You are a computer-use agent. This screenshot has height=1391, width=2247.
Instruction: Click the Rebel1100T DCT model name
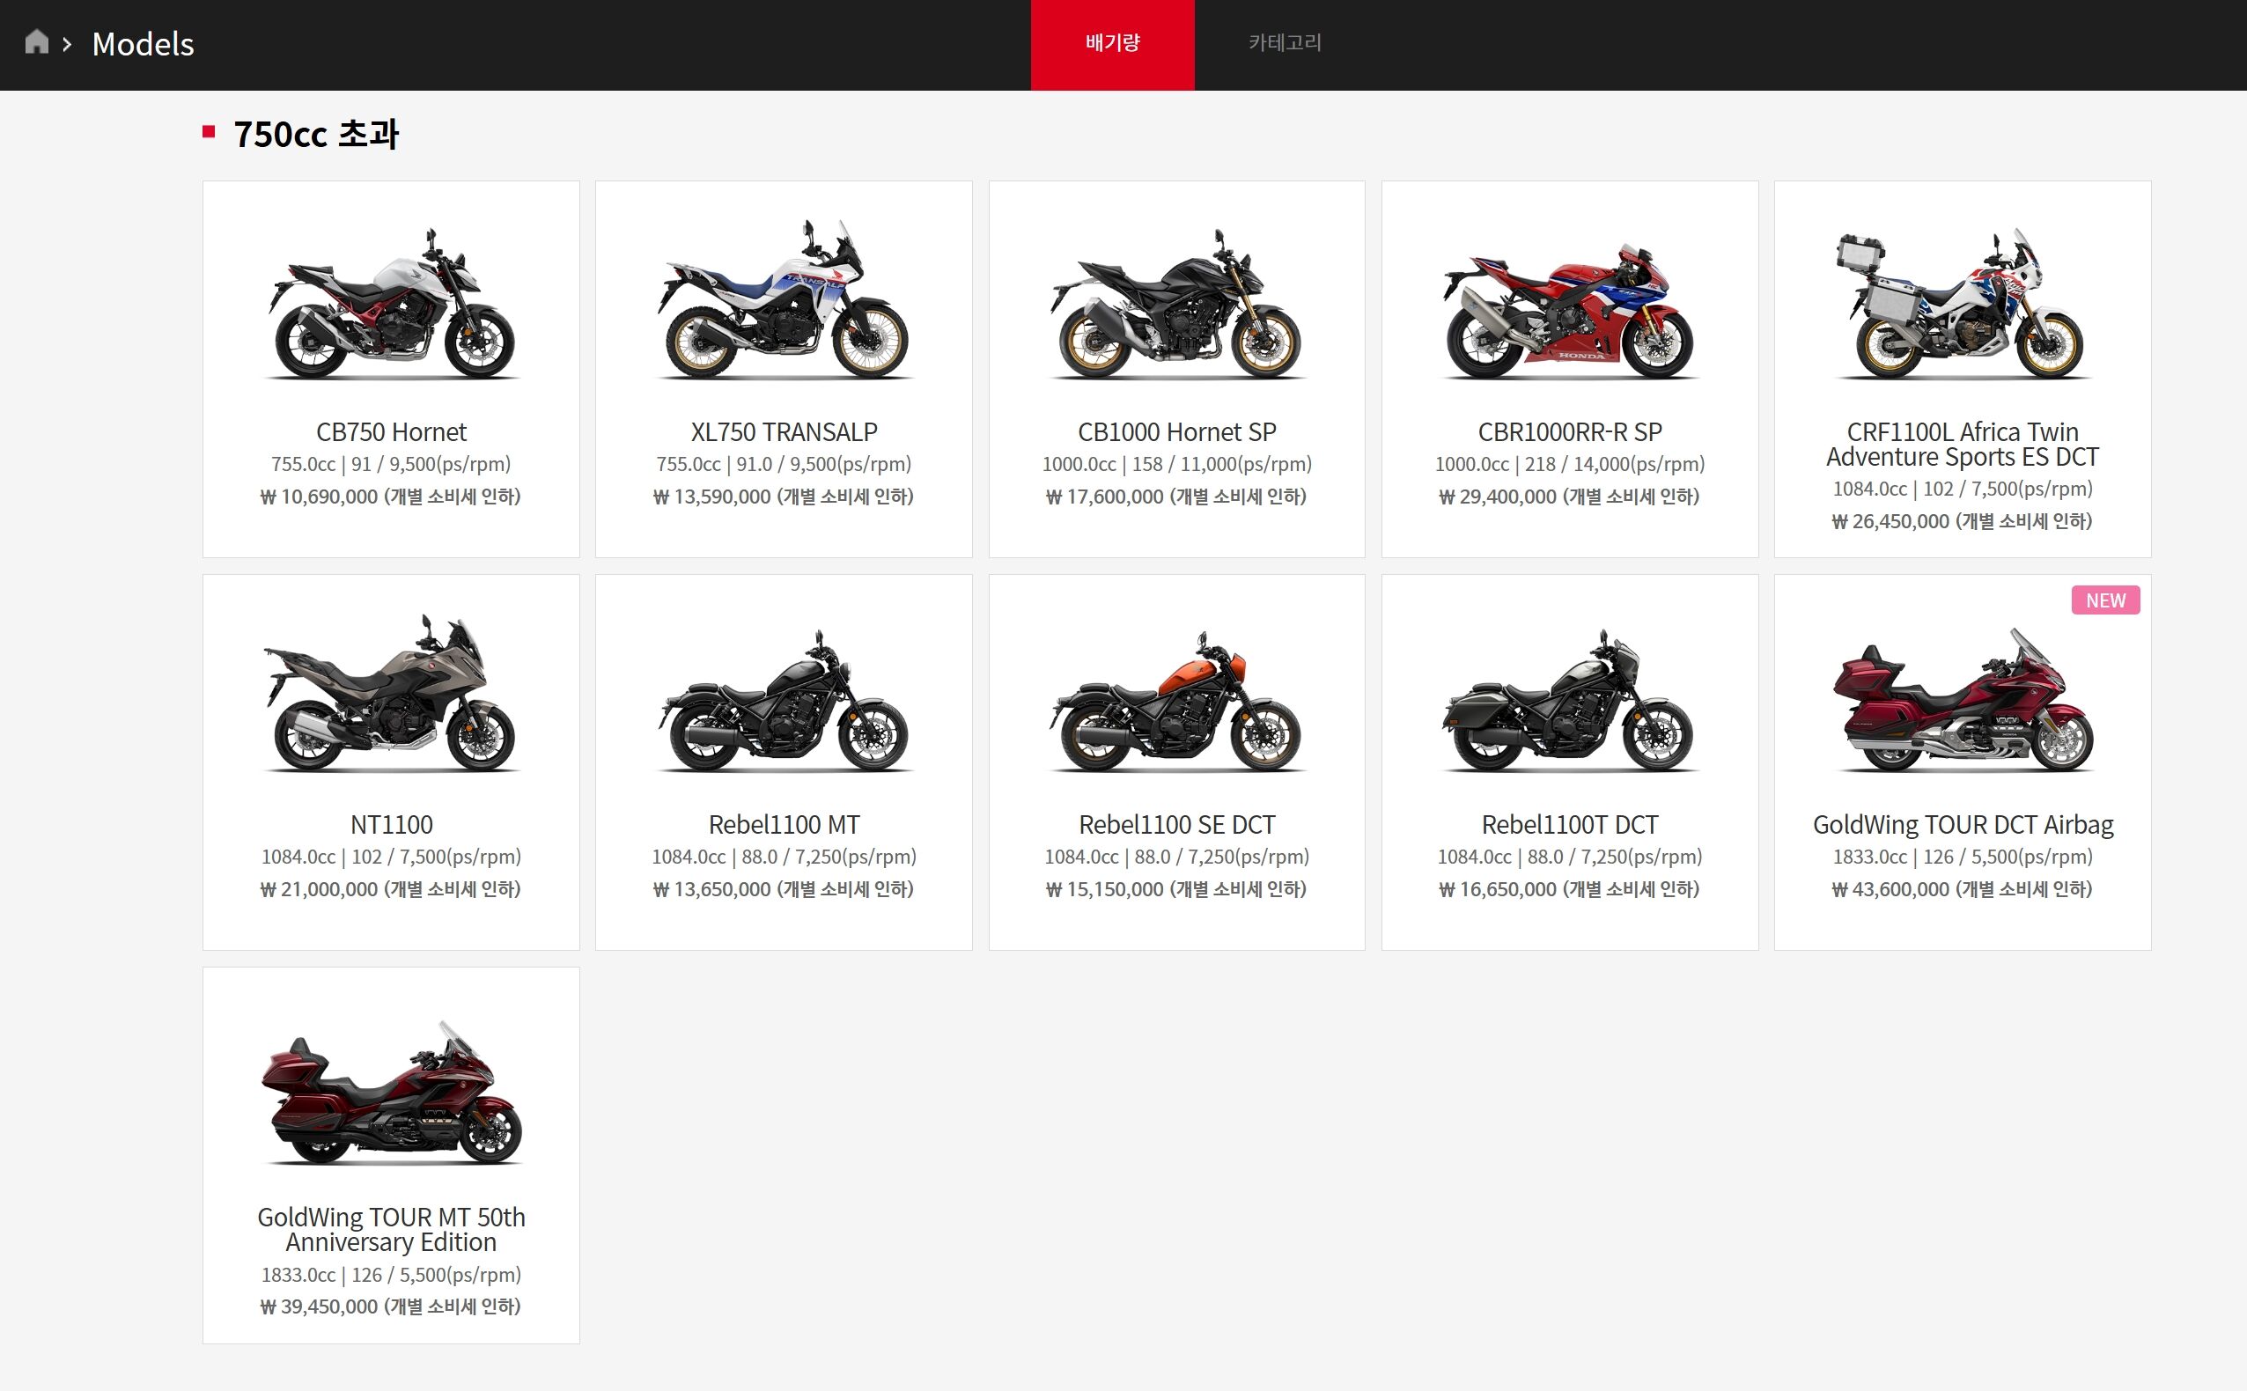pyautogui.click(x=1569, y=824)
